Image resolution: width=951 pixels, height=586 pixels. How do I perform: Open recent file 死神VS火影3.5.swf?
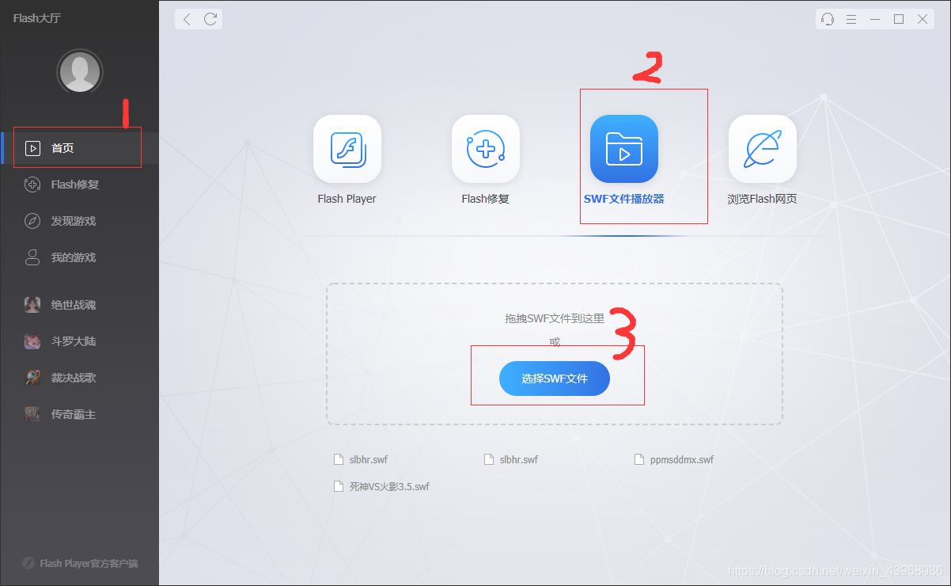click(382, 486)
